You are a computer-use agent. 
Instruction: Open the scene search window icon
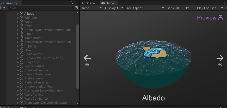point(76,8)
